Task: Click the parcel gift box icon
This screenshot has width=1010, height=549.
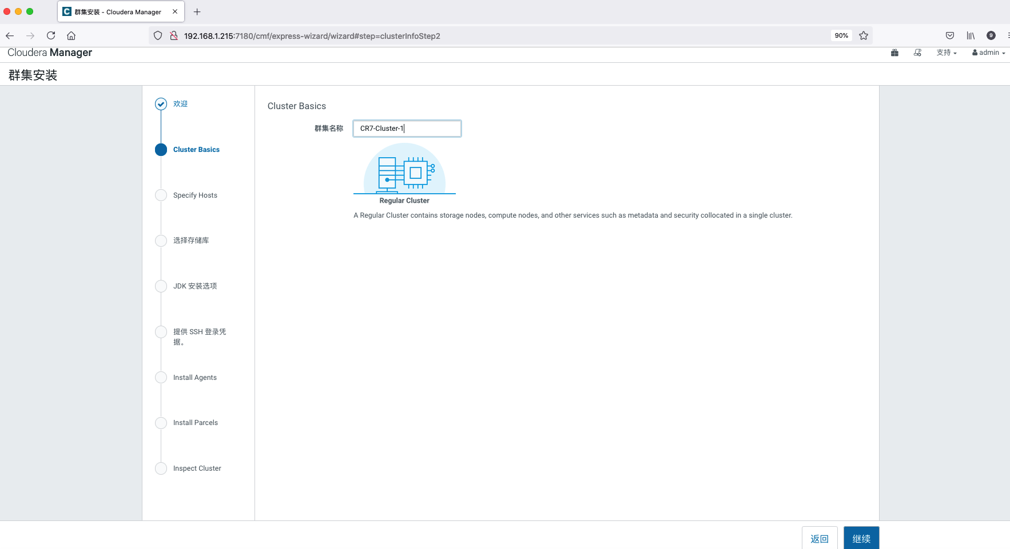Action: click(x=894, y=53)
